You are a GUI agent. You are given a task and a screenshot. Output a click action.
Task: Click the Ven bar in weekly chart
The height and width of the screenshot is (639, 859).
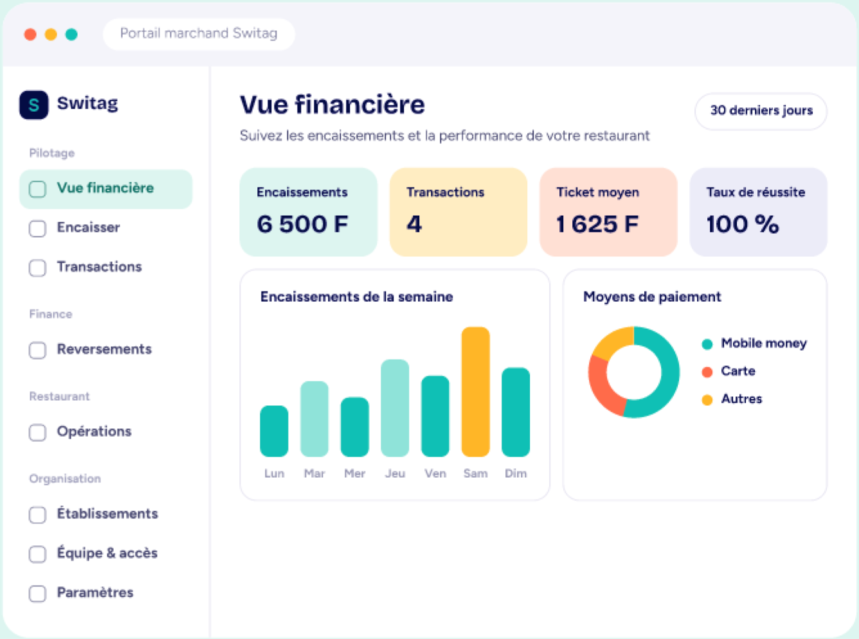(435, 416)
